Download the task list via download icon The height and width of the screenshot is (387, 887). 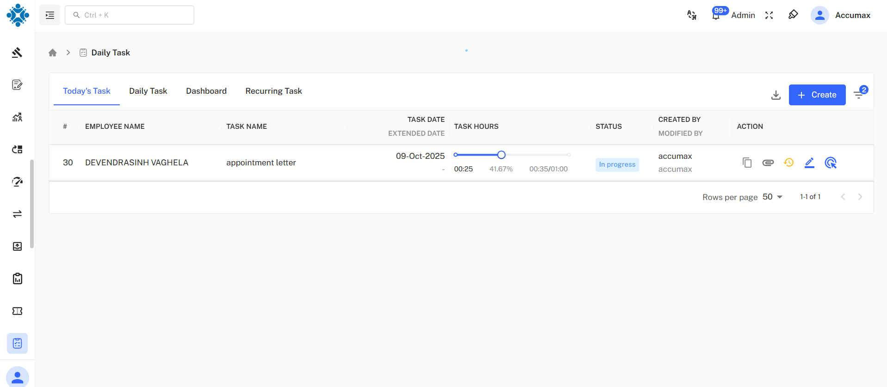pos(776,95)
